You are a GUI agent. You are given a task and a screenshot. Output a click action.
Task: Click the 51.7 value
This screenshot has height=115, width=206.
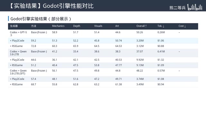[x=76, y=32]
